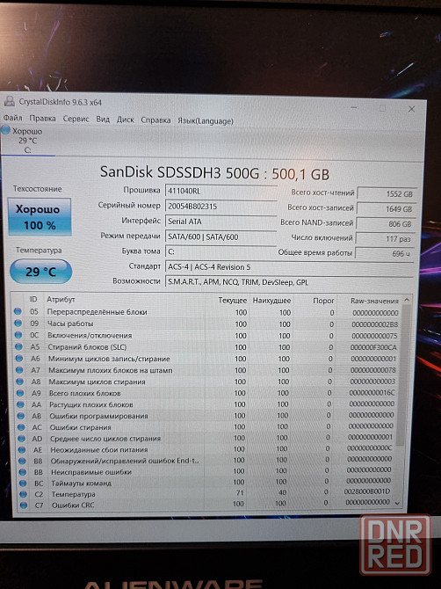The image size is (441, 589).
Task: Click status dot for attribute AC
Action: point(21,427)
